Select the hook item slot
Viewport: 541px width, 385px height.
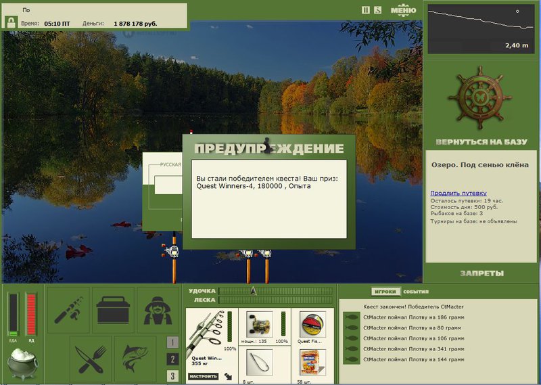pos(260,362)
